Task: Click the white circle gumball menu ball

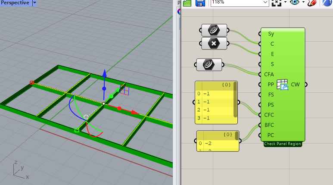Action: (86, 117)
